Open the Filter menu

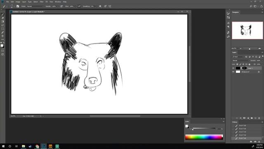42,2
